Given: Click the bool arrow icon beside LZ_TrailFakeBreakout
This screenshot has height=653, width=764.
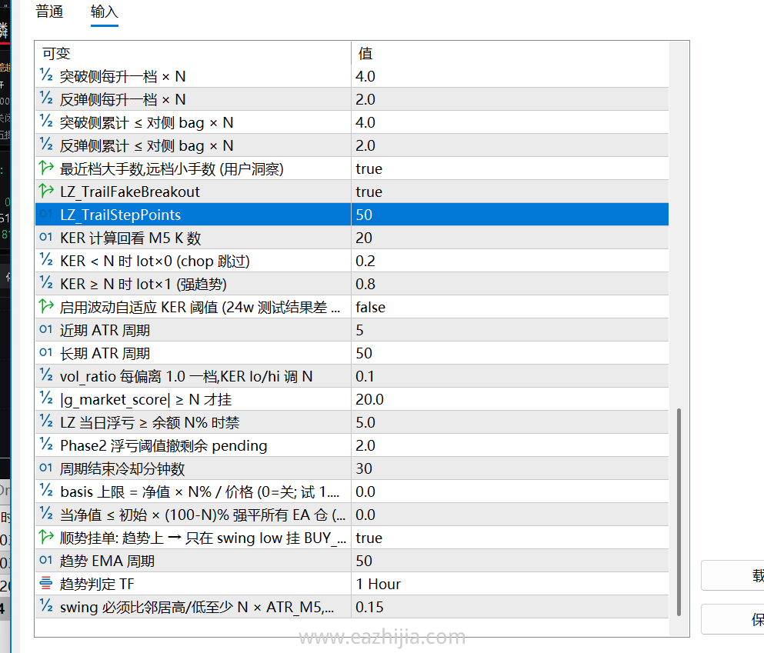Looking at the screenshot, I should (x=46, y=192).
